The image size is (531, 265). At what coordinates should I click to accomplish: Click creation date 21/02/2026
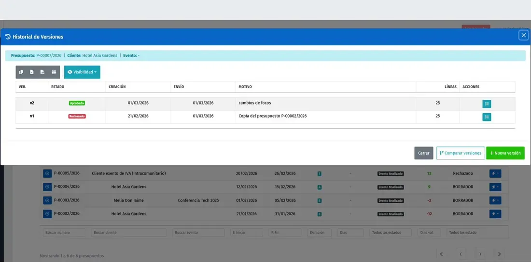(x=138, y=116)
